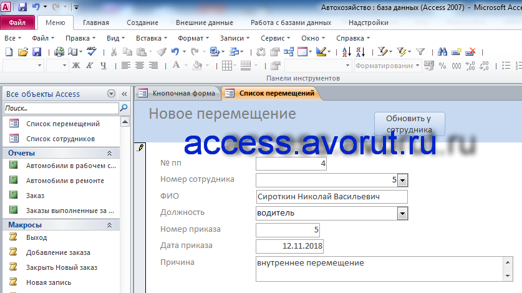522x293 pixels.
Task: Click the Paste clipboard icon
Action: [x=142, y=52]
